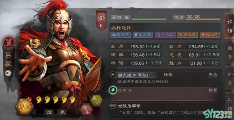Tap the 重塑 hexagon icon
The height and width of the screenshot is (120, 234).
pyautogui.click(x=97, y=100)
